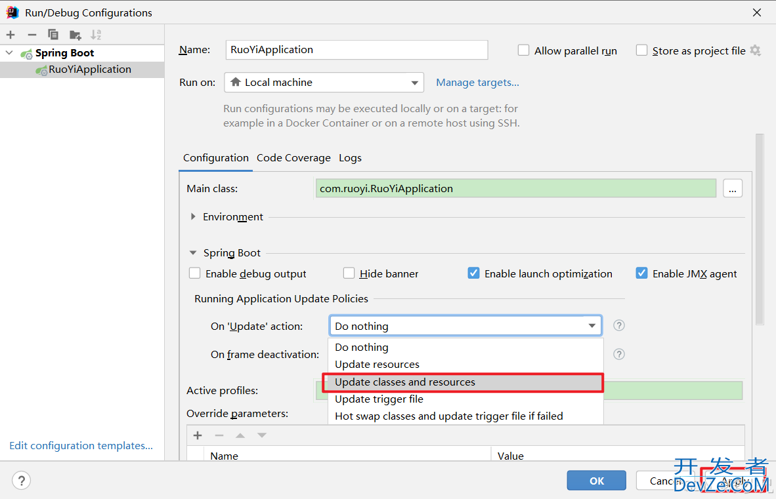This screenshot has width=776, height=499.
Task: Switch to the Logs tab
Action: click(x=350, y=158)
